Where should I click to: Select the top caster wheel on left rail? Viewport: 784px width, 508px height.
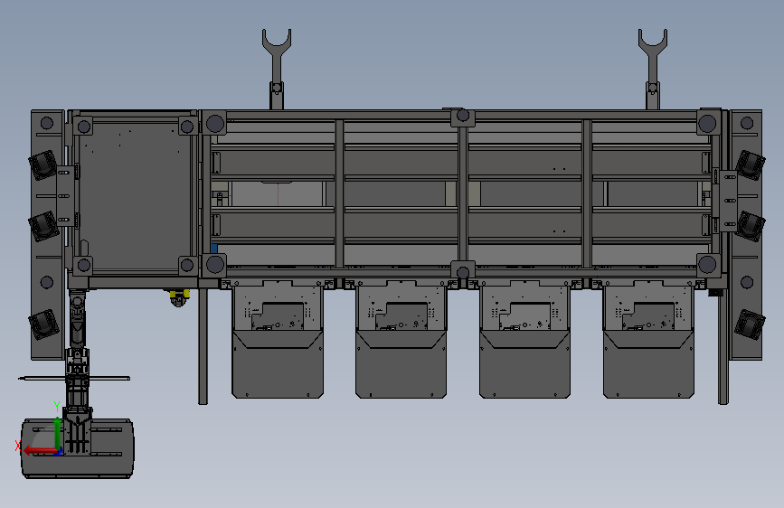pos(43,165)
